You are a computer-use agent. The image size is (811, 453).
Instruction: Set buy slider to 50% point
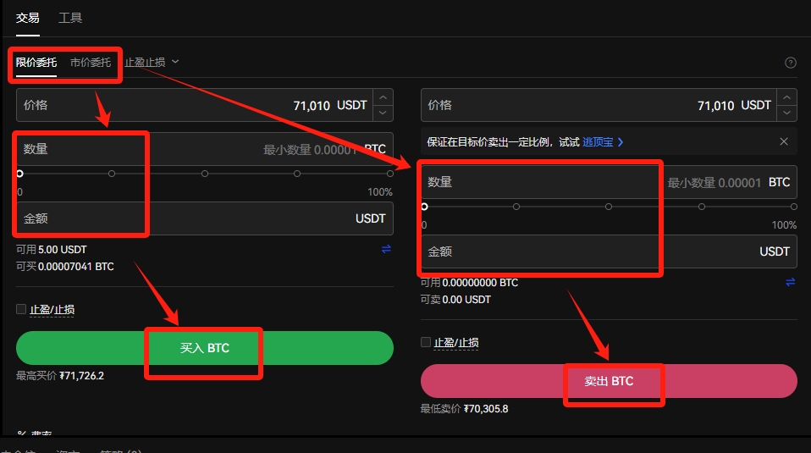click(x=205, y=174)
